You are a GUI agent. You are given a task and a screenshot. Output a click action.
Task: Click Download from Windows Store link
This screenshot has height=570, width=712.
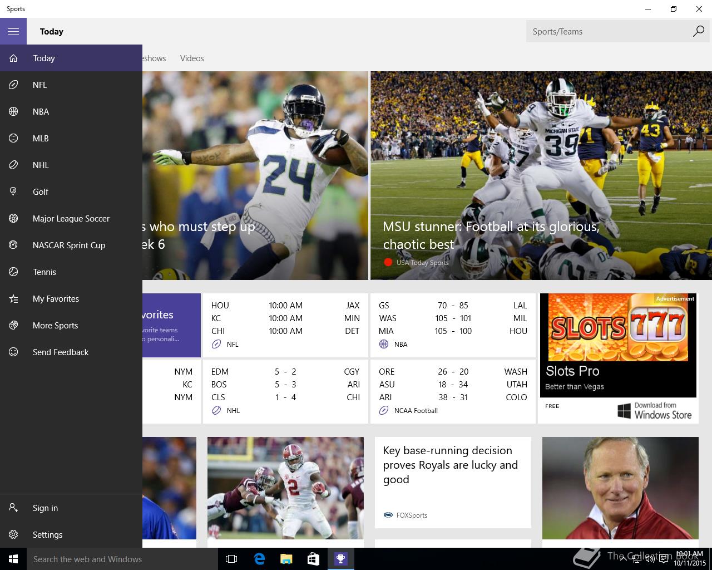[655, 411]
